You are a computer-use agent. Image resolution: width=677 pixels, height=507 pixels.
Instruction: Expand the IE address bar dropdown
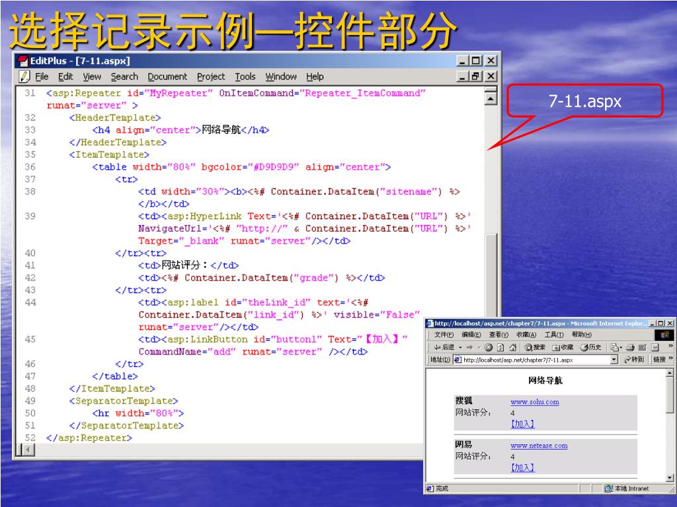(x=614, y=360)
